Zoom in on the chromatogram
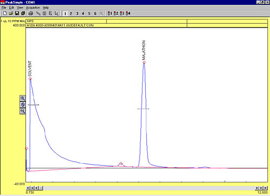The image size is (270, 196). 23,98
